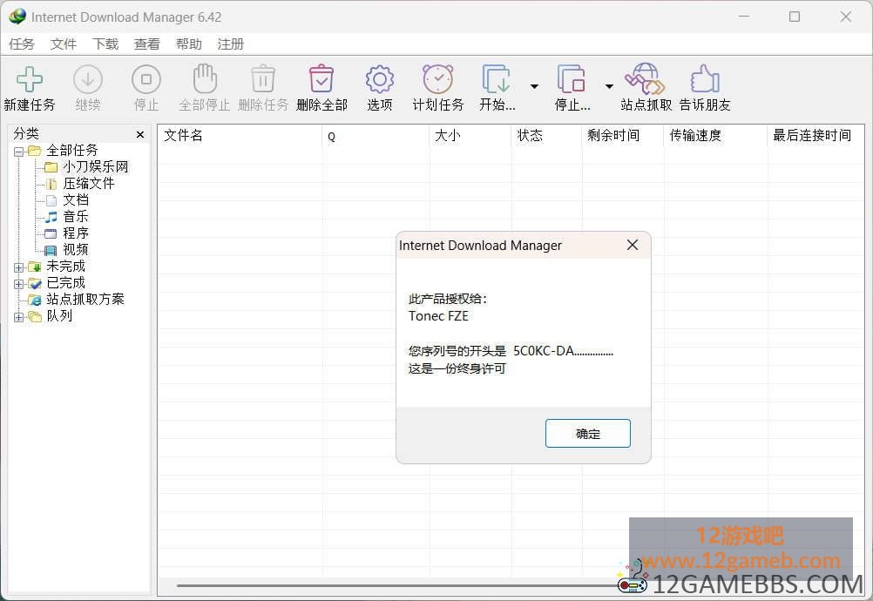Click 确定 in the license dialog
Viewport: 873px width, 601px height.
pyautogui.click(x=588, y=434)
